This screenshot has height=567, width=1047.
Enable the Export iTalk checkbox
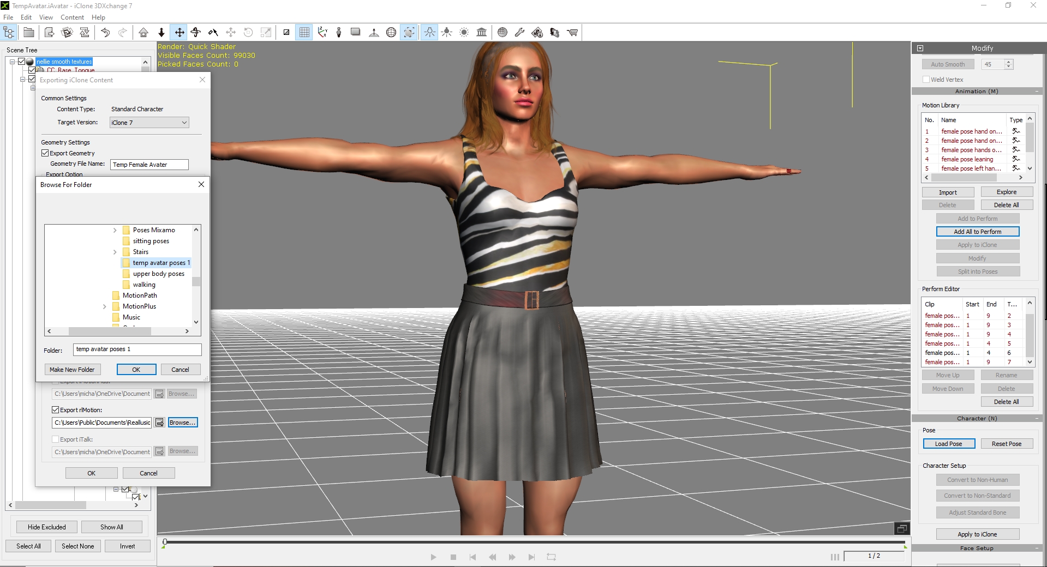(55, 439)
